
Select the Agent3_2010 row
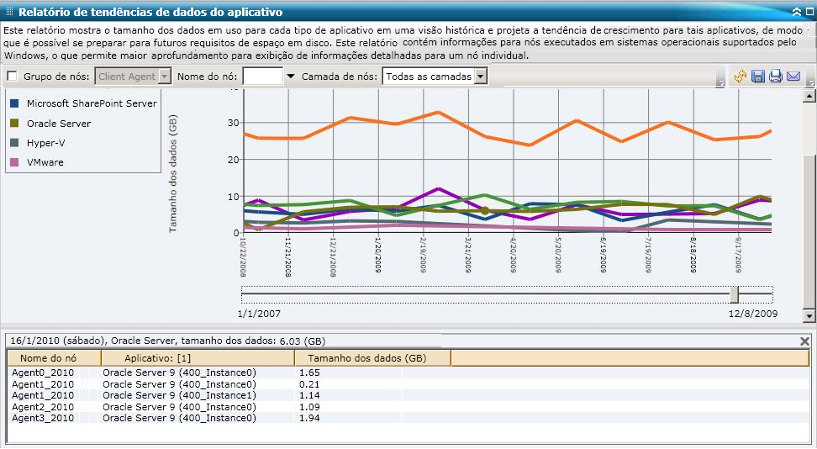(408, 418)
